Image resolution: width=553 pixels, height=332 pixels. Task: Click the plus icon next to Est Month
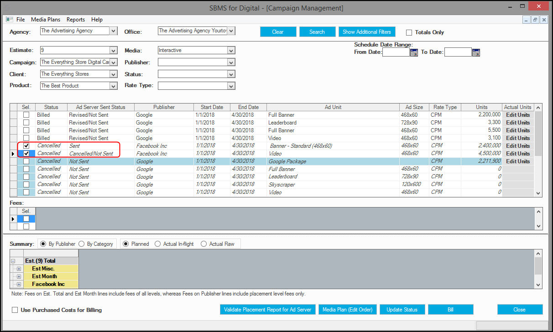pos(19,276)
